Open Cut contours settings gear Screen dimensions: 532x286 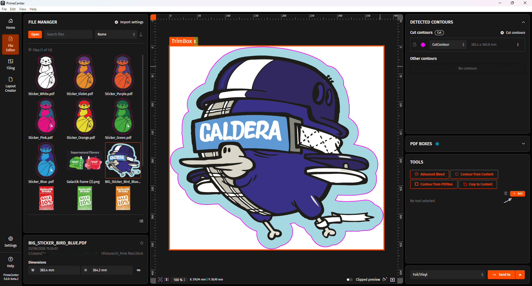pyautogui.click(x=513, y=33)
